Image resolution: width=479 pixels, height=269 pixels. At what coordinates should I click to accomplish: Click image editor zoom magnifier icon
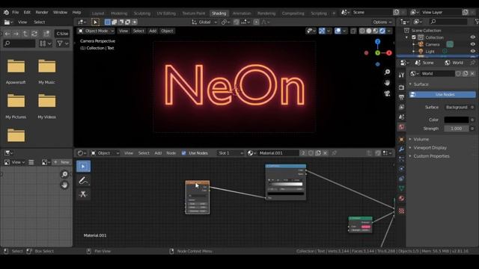(64, 174)
